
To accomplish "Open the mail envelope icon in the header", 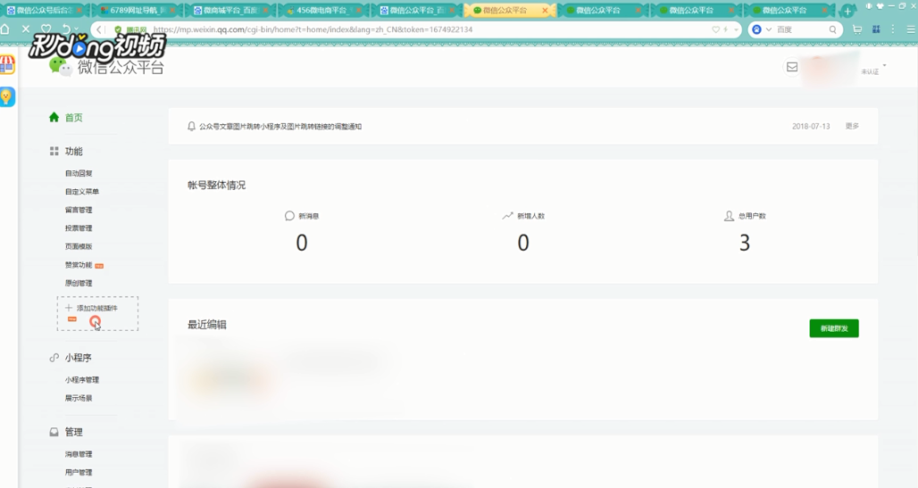I will [x=792, y=67].
